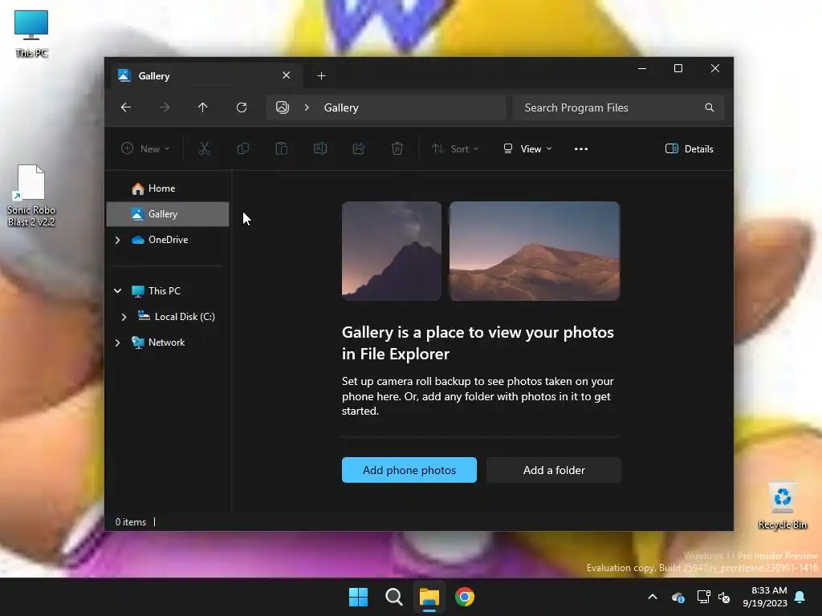This screenshot has width=822, height=616.
Task: Click the '0 items' status text
Action: tap(131, 521)
